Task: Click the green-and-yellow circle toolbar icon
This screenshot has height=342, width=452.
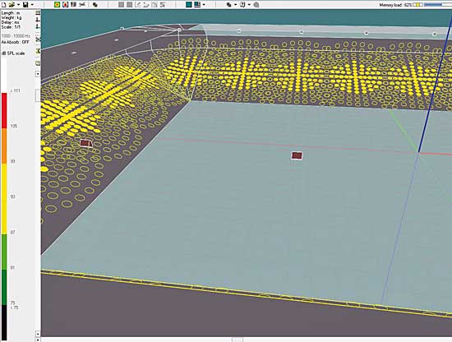Action: click(57, 5)
